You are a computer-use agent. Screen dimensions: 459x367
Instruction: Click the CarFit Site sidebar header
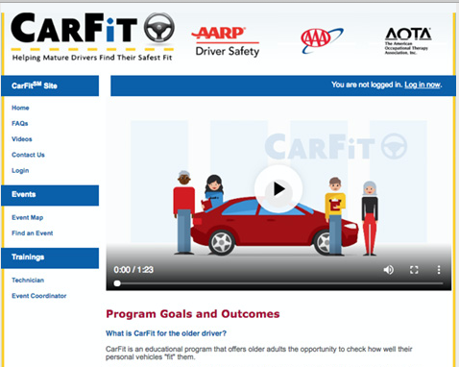(50, 86)
